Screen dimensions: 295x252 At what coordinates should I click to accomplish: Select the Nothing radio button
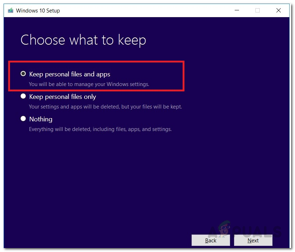tap(23, 119)
